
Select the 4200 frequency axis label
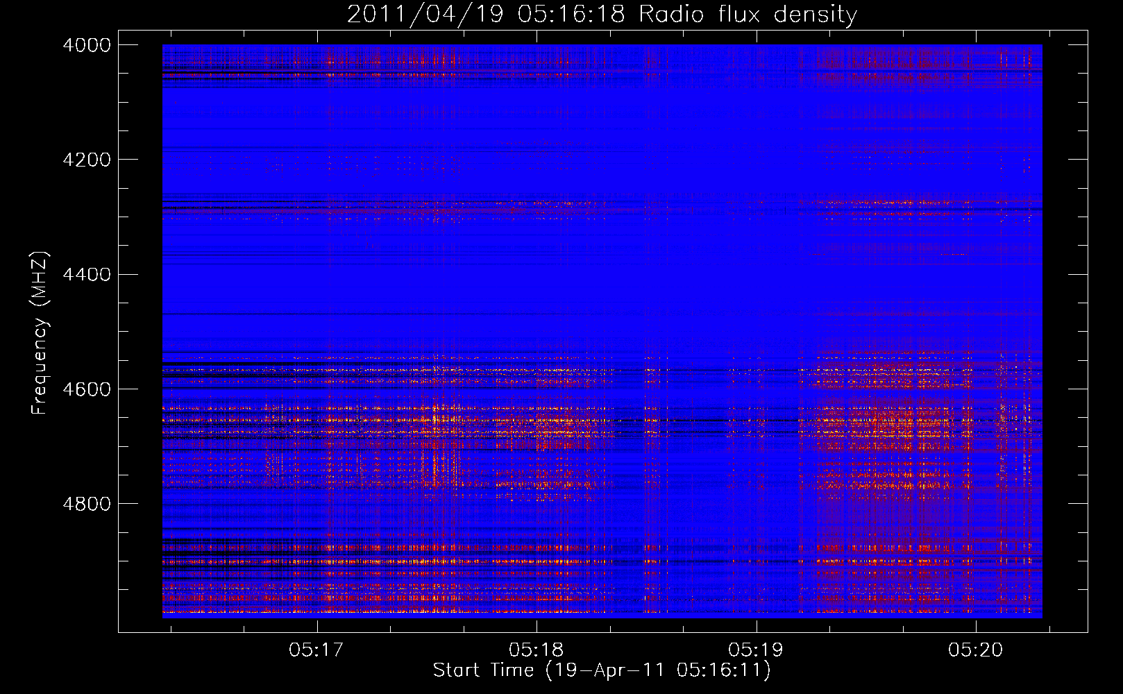pyautogui.click(x=87, y=160)
